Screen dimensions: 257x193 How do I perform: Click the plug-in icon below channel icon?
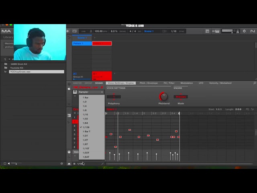click(69, 89)
